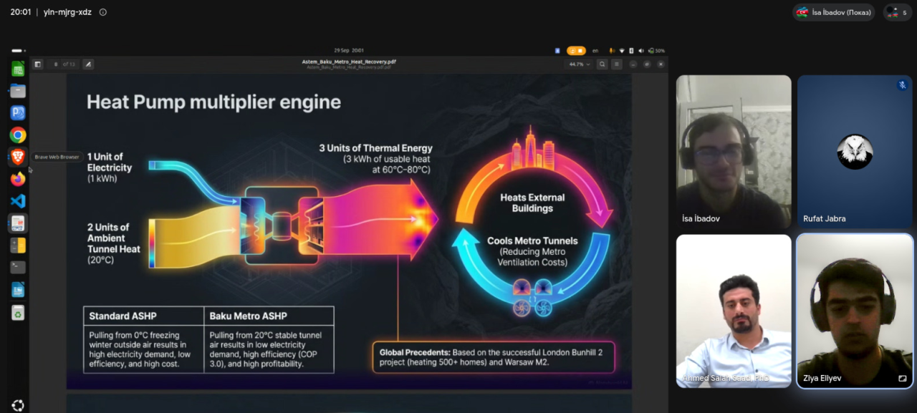Screen dimensions: 917x413
Task: Open the annotation pencil tool in PDF viewer
Action: [88, 64]
